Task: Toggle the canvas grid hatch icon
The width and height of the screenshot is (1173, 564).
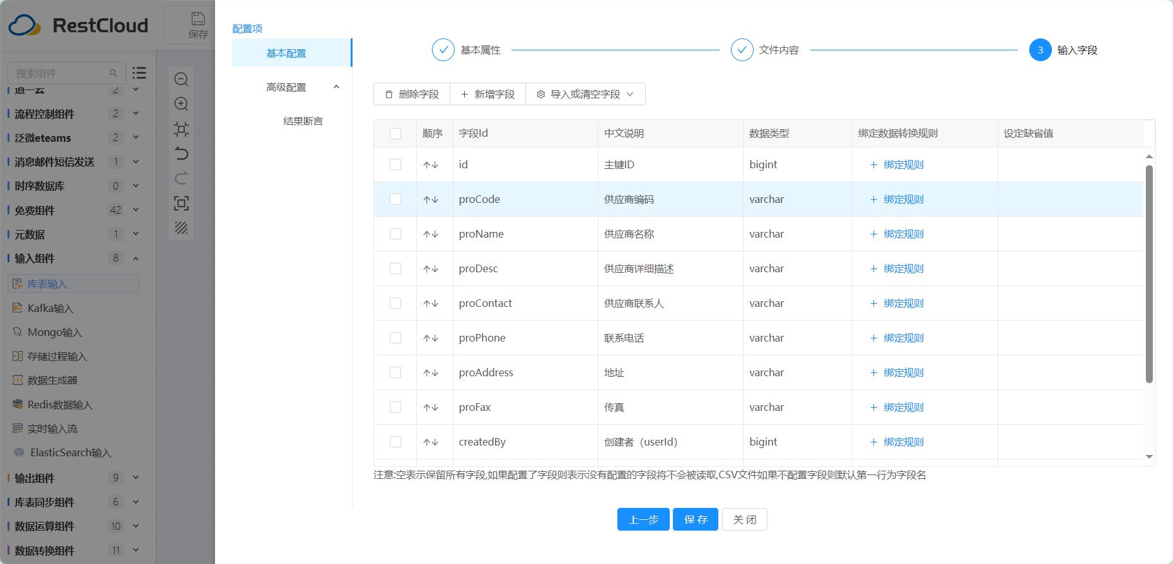Action: [181, 227]
